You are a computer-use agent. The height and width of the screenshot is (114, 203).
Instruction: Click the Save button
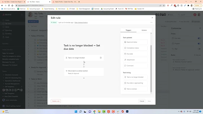pos(149,101)
